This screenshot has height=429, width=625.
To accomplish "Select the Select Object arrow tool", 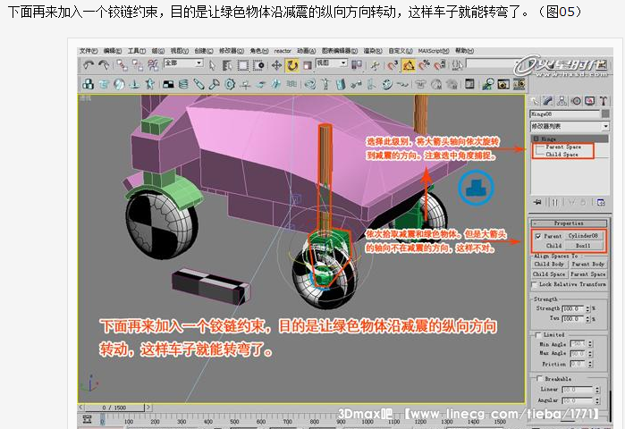I will pos(212,65).
